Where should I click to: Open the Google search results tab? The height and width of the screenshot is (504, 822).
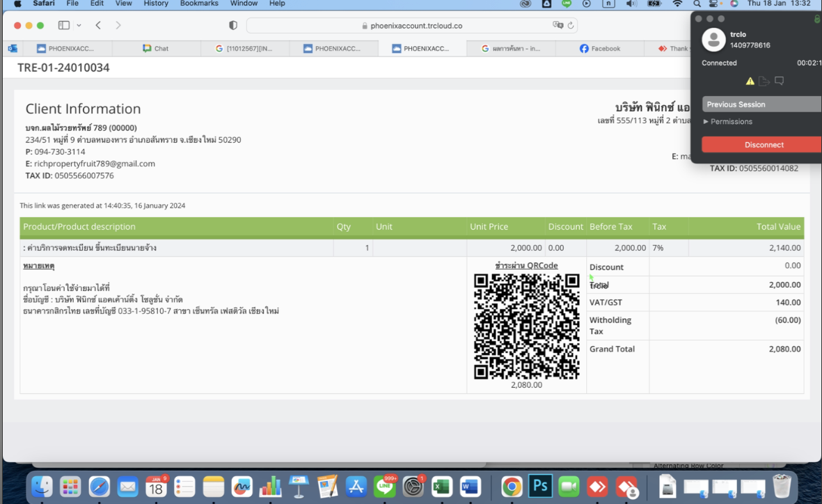click(511, 48)
